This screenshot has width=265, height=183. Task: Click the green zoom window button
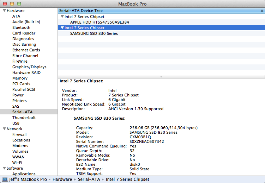coord(19,4)
